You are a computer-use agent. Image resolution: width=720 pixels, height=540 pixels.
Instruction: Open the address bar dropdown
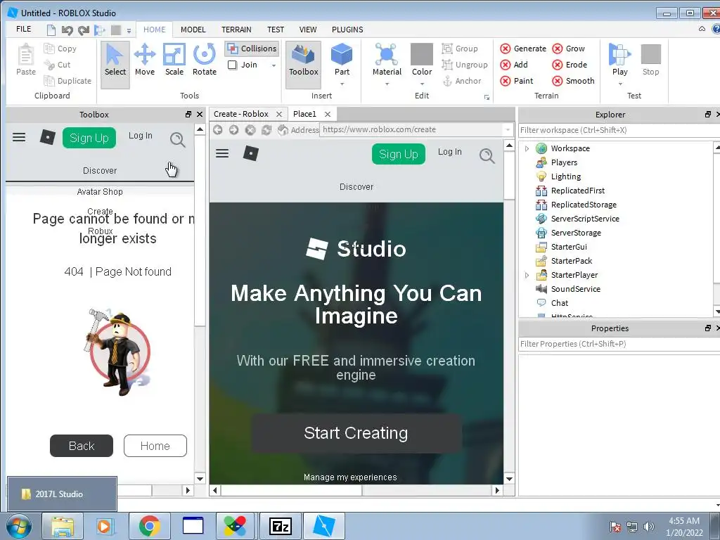click(508, 130)
